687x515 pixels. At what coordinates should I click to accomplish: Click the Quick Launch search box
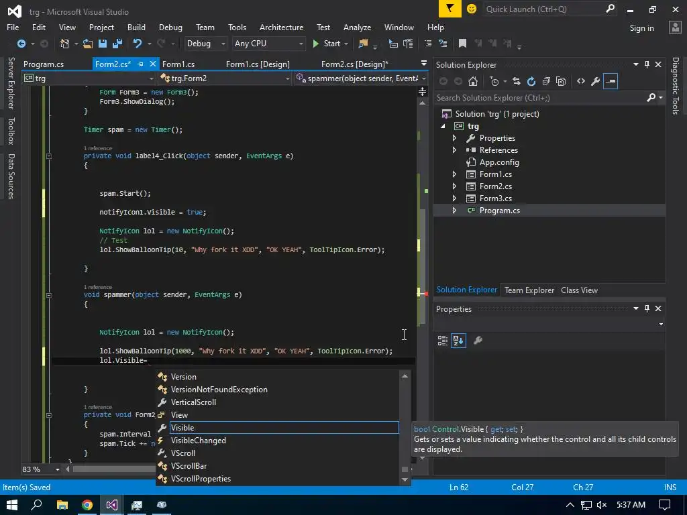550,9
